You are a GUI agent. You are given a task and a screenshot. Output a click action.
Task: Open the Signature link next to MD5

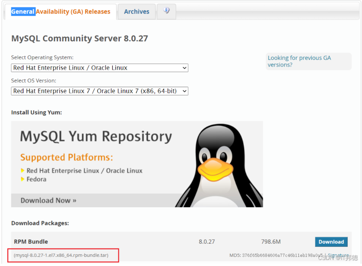click(x=338, y=255)
